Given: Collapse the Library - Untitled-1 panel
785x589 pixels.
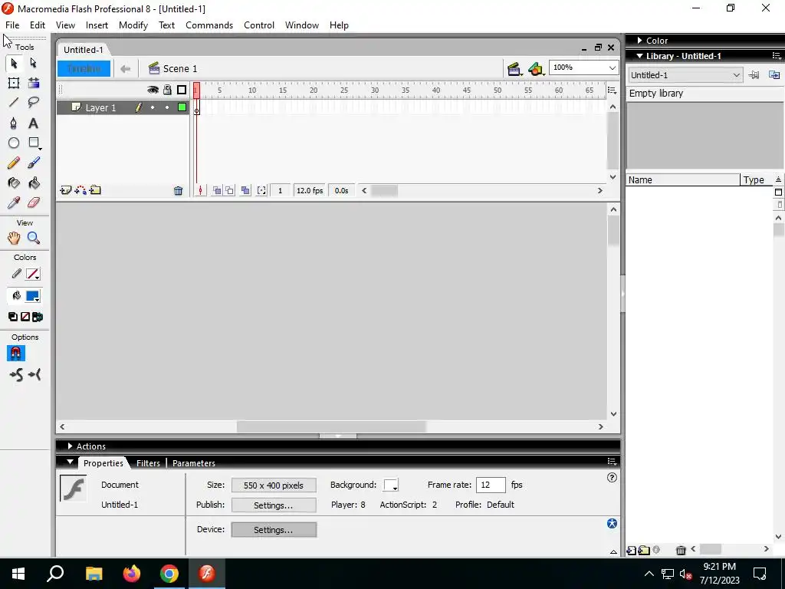Looking at the screenshot, I should [x=640, y=56].
